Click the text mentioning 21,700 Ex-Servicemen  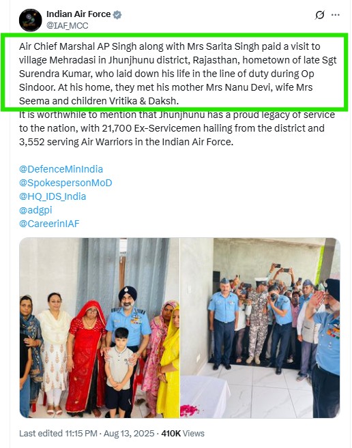coord(172,128)
